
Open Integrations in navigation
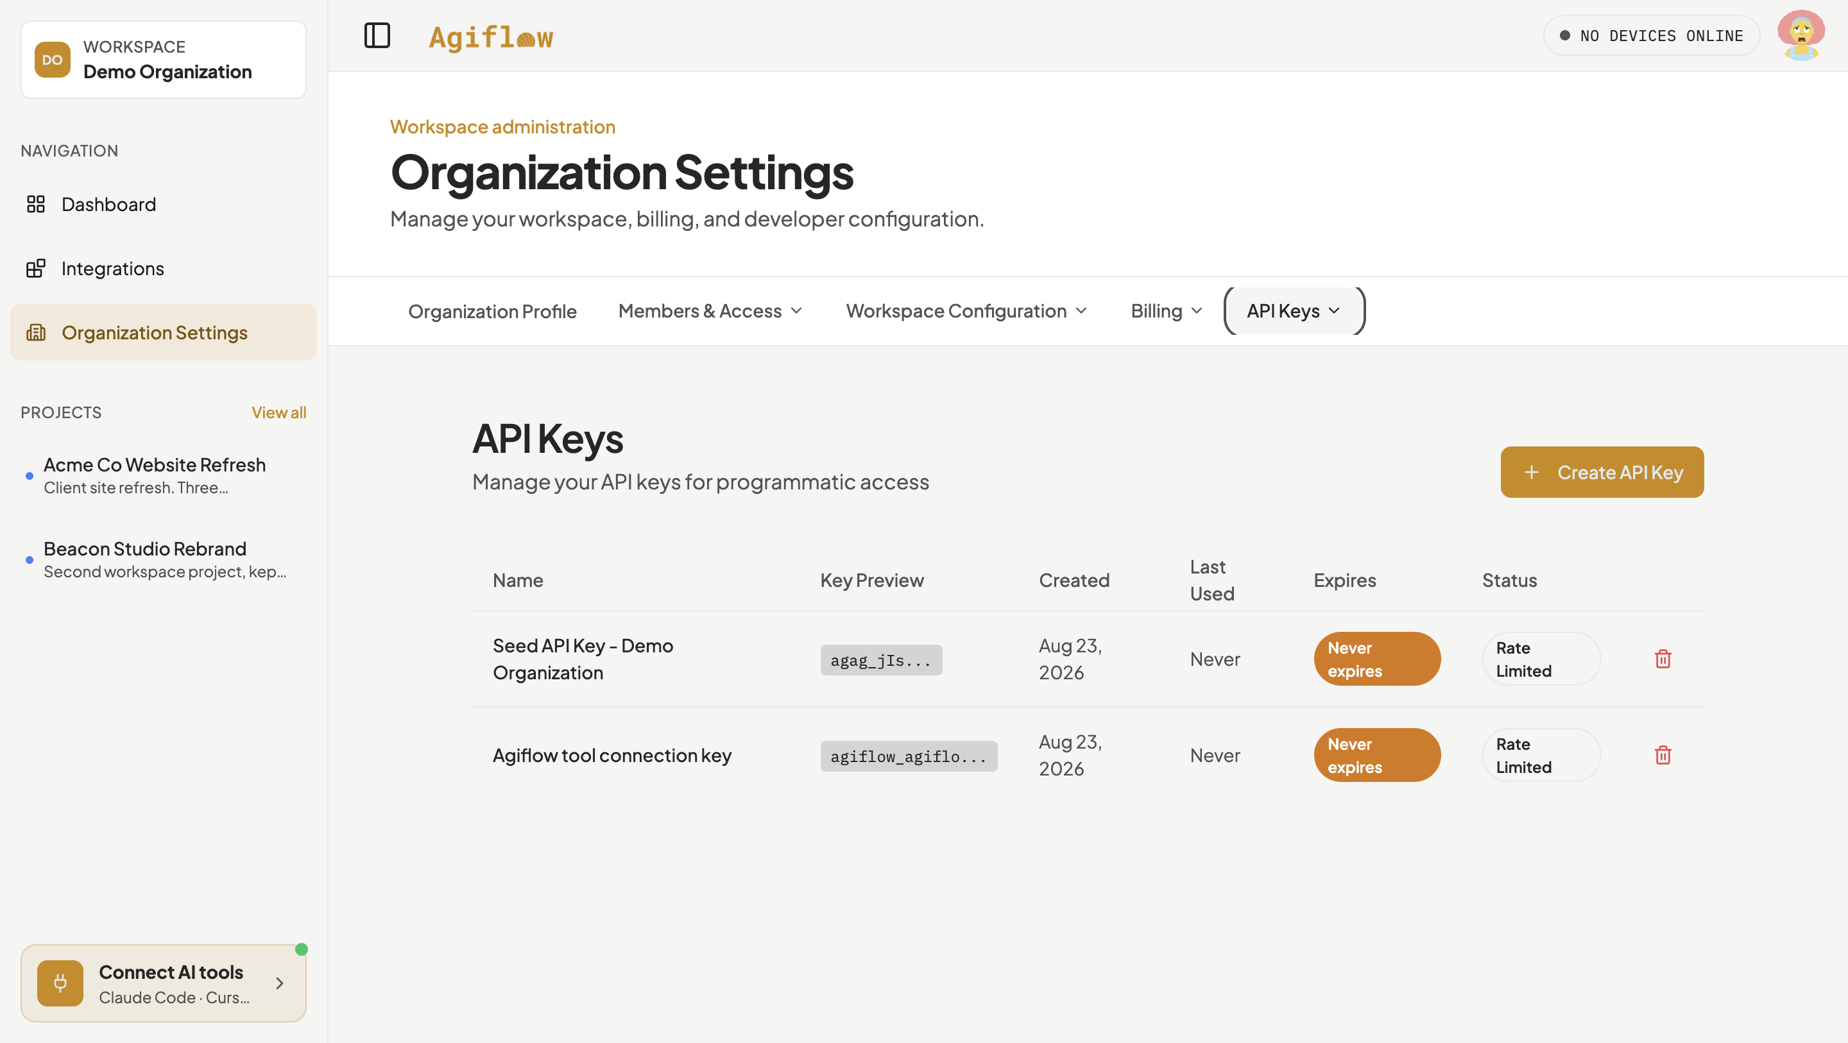click(x=164, y=268)
